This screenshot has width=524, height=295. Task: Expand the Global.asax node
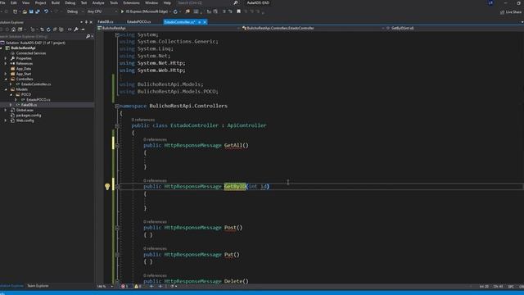[x=6, y=110]
